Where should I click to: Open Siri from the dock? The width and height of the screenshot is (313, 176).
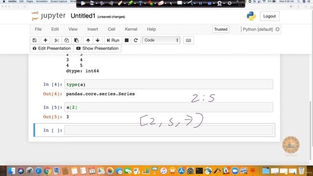pos(21,171)
